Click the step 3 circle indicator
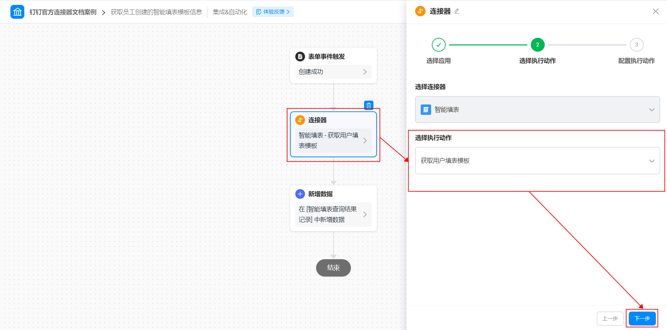Screen dimensions: 667x330 tap(636, 45)
